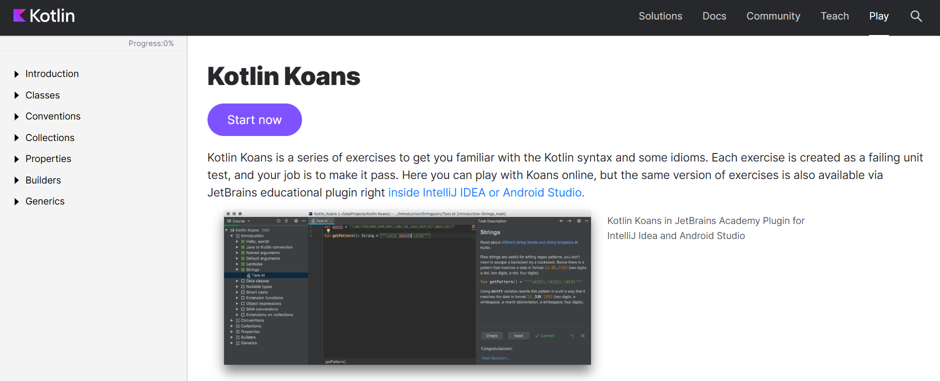The height and width of the screenshot is (381, 940).
Task: Select the Properties label in the sidebar
Action: [x=48, y=159]
